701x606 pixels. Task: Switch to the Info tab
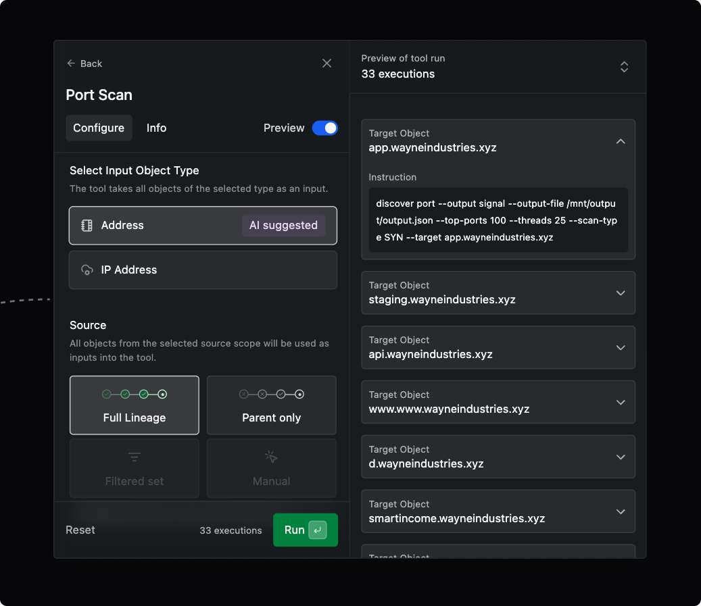point(156,128)
